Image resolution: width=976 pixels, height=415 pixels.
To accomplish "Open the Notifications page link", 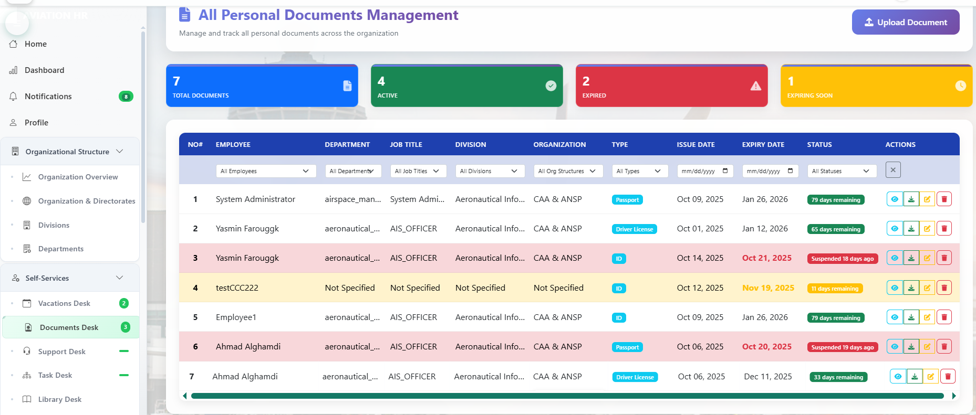I will [x=48, y=97].
